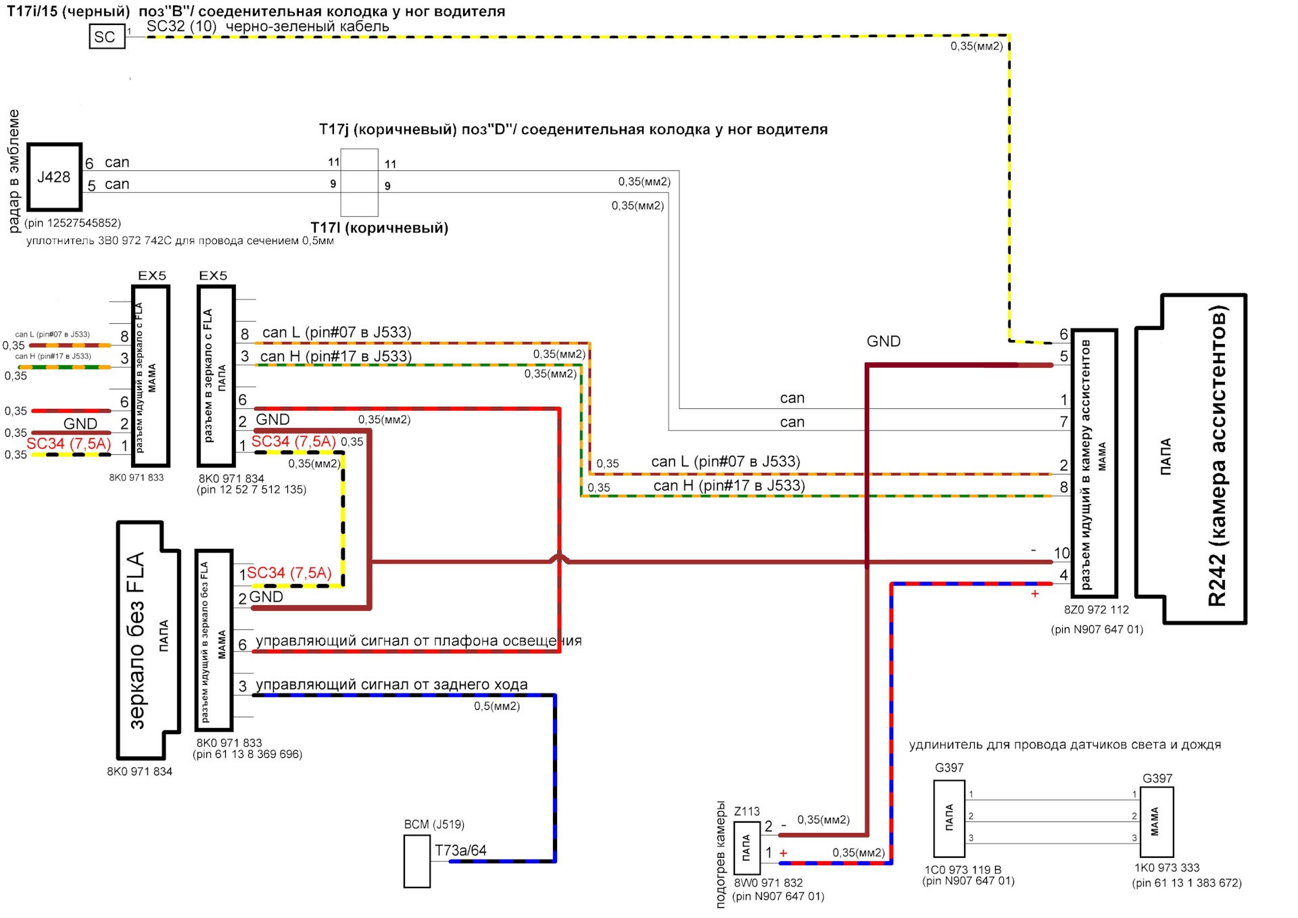
Task: Click the Z113 camera heater connector
Action: [746, 847]
